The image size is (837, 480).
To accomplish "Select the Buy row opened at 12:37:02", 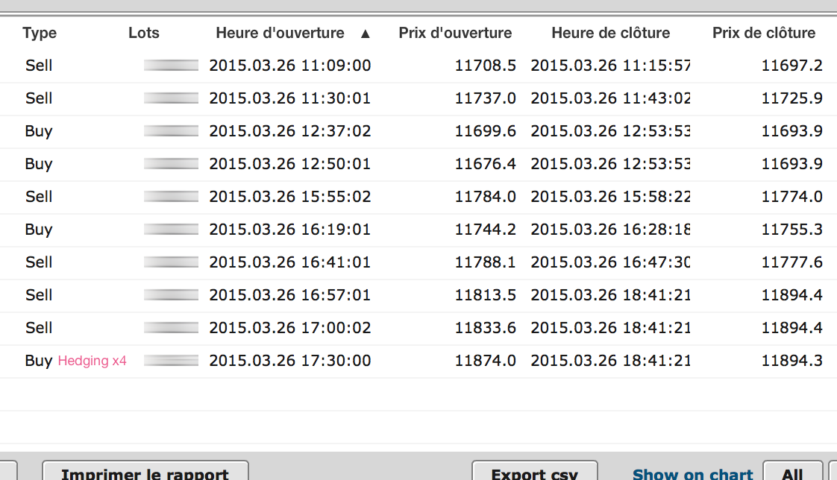I will [39, 131].
